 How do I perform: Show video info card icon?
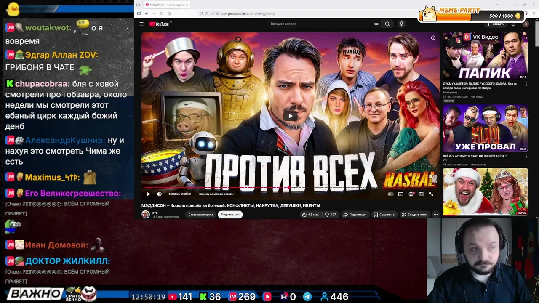(433, 38)
